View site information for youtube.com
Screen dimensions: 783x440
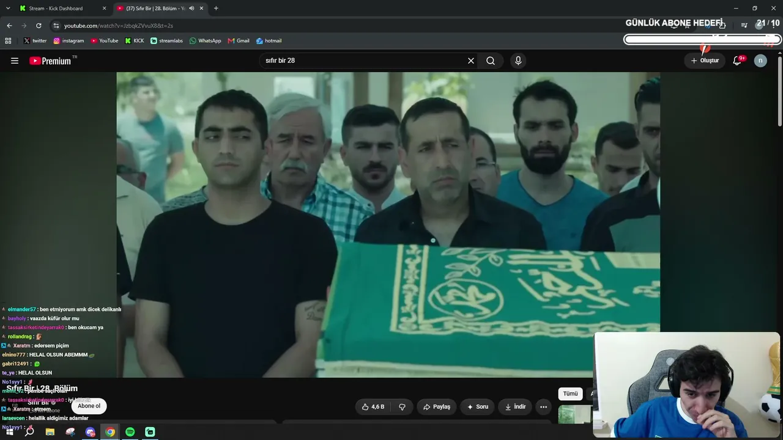[56, 26]
